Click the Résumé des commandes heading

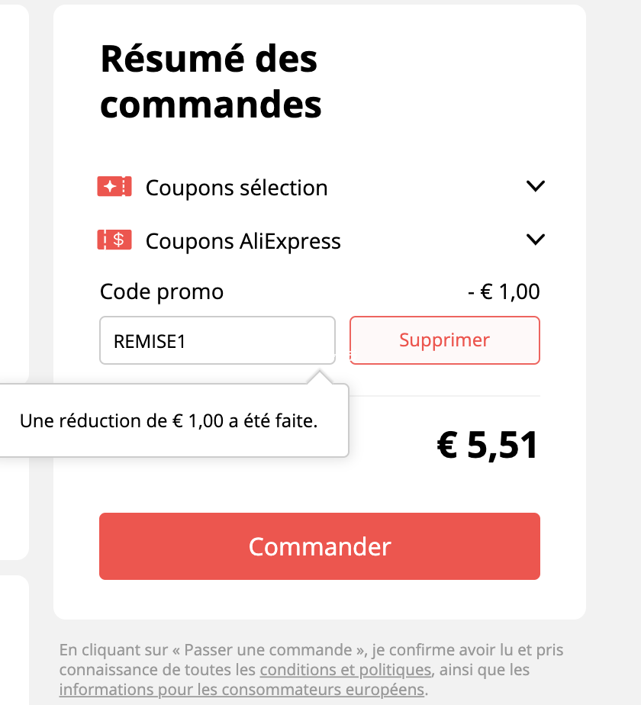coord(211,82)
